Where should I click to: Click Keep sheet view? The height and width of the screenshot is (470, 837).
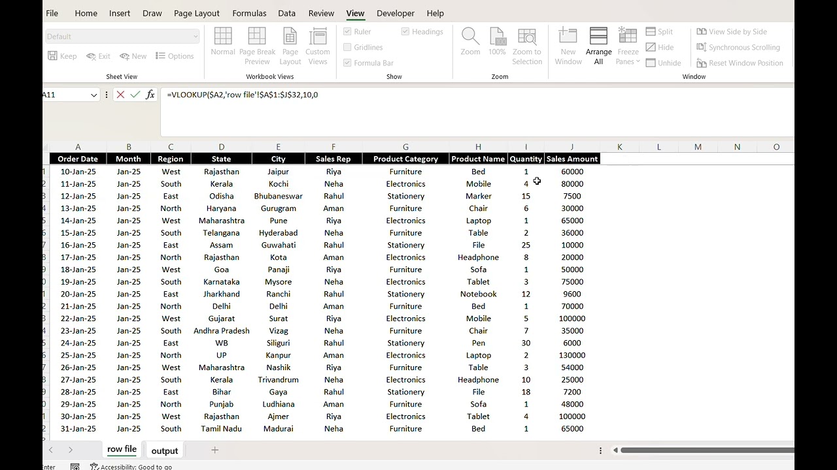[62, 56]
